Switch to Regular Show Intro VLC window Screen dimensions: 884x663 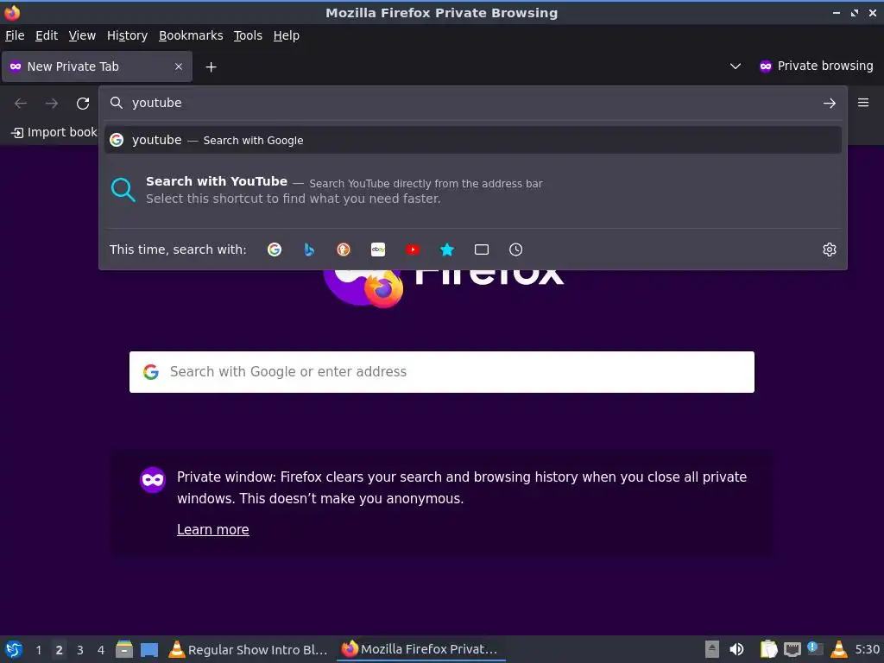point(248,649)
